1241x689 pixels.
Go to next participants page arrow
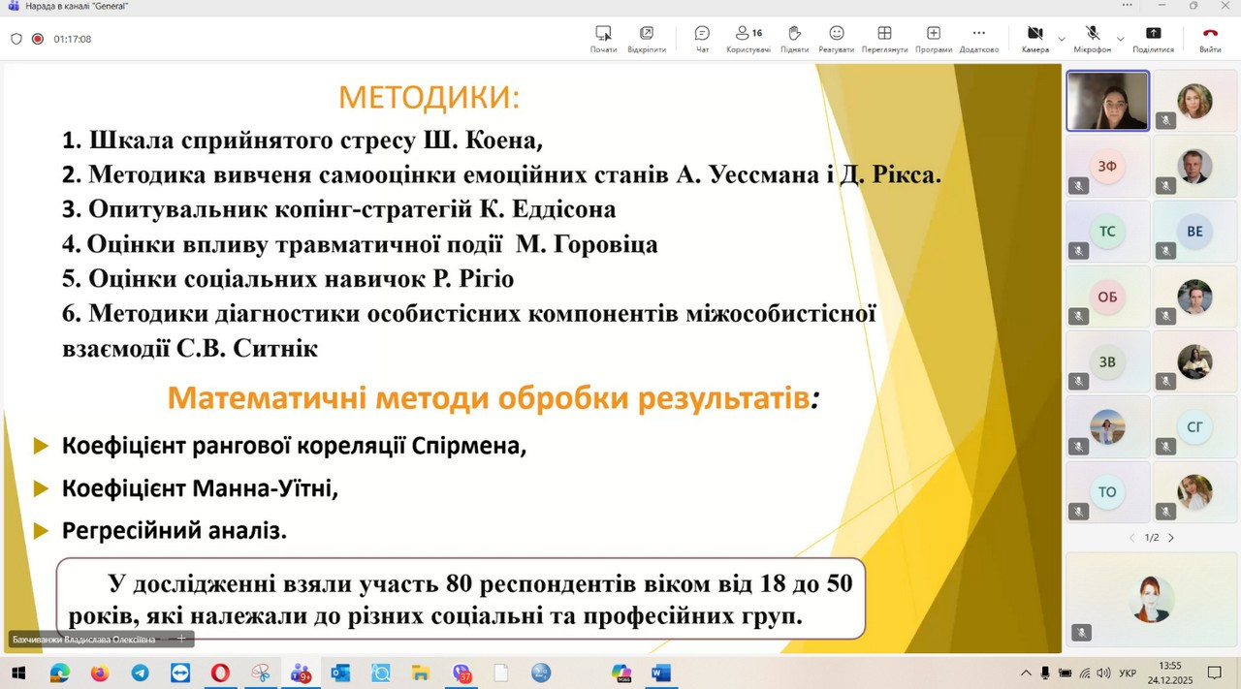(1171, 538)
